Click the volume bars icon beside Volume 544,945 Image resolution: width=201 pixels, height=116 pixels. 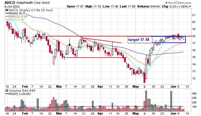point(7,91)
